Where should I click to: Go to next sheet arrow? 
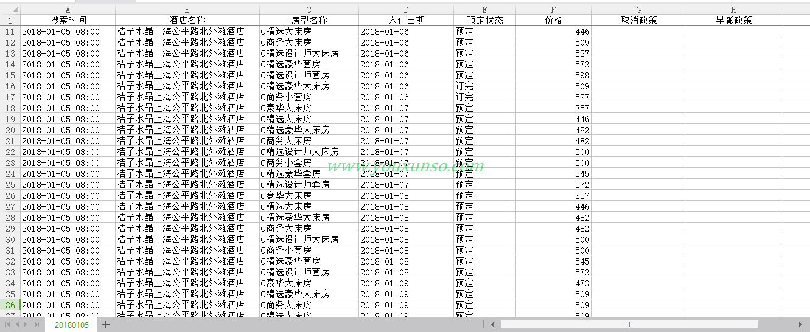point(26,325)
